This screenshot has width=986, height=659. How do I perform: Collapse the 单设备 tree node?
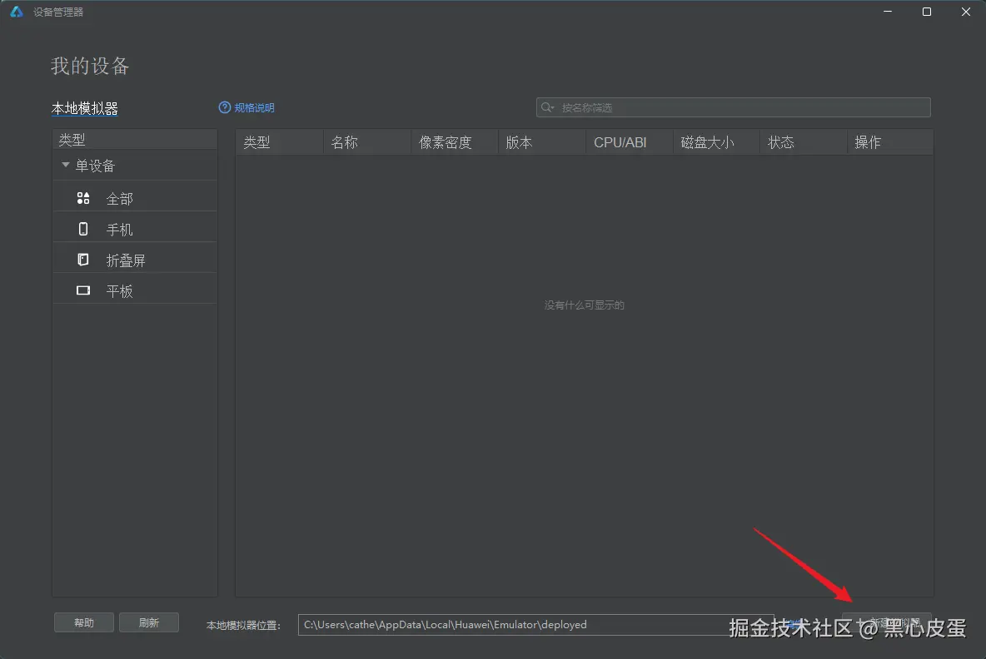66,166
